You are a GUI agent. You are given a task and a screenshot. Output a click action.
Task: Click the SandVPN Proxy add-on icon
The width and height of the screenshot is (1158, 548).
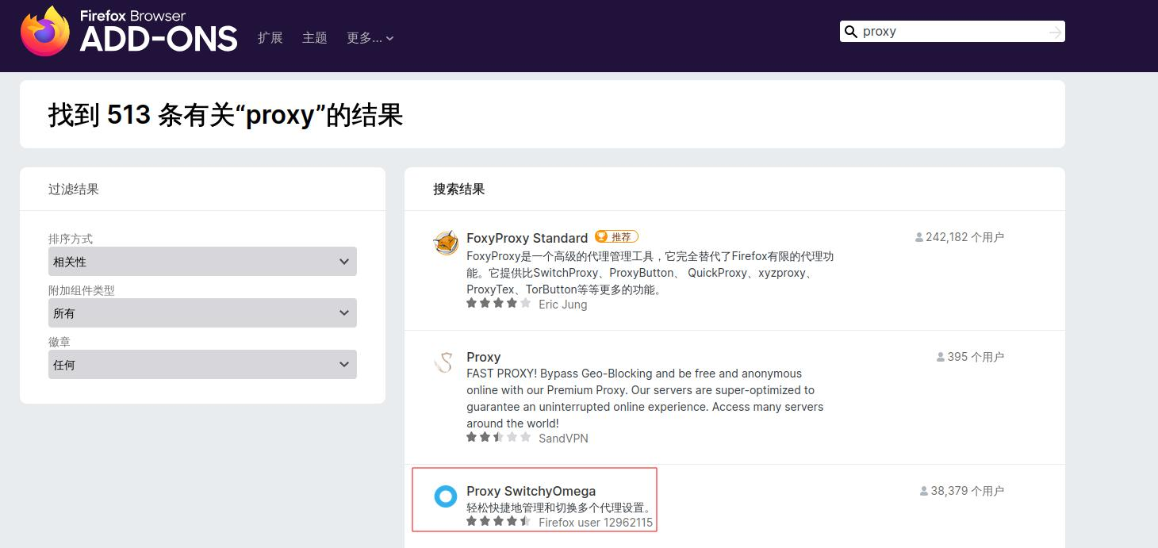click(444, 362)
